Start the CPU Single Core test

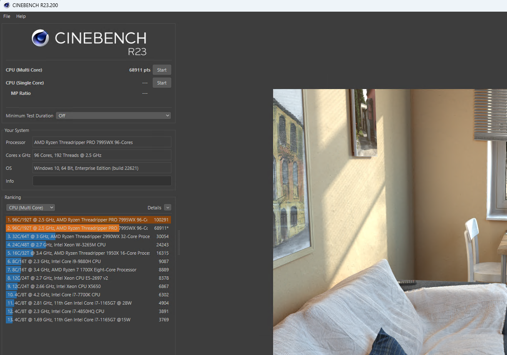pyautogui.click(x=162, y=83)
